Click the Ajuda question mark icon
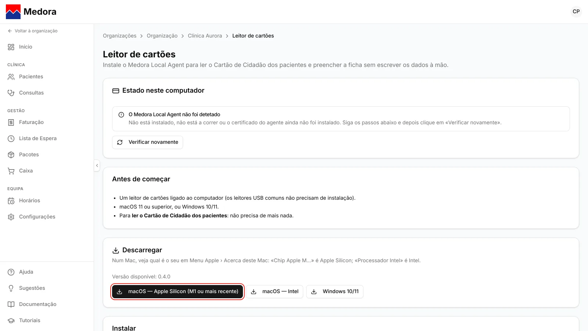Image resolution: width=588 pixels, height=331 pixels. click(x=11, y=272)
